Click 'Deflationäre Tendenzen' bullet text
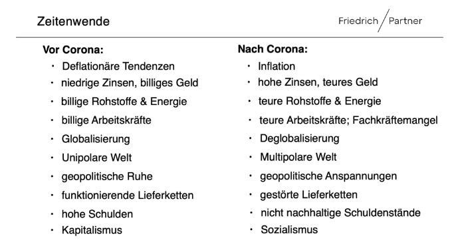The width and height of the screenshot is (452, 250). (x=118, y=66)
